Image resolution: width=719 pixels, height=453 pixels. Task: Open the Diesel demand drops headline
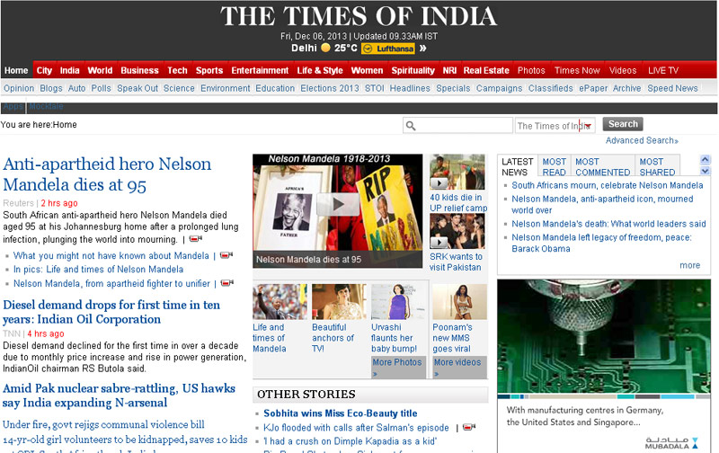111,312
